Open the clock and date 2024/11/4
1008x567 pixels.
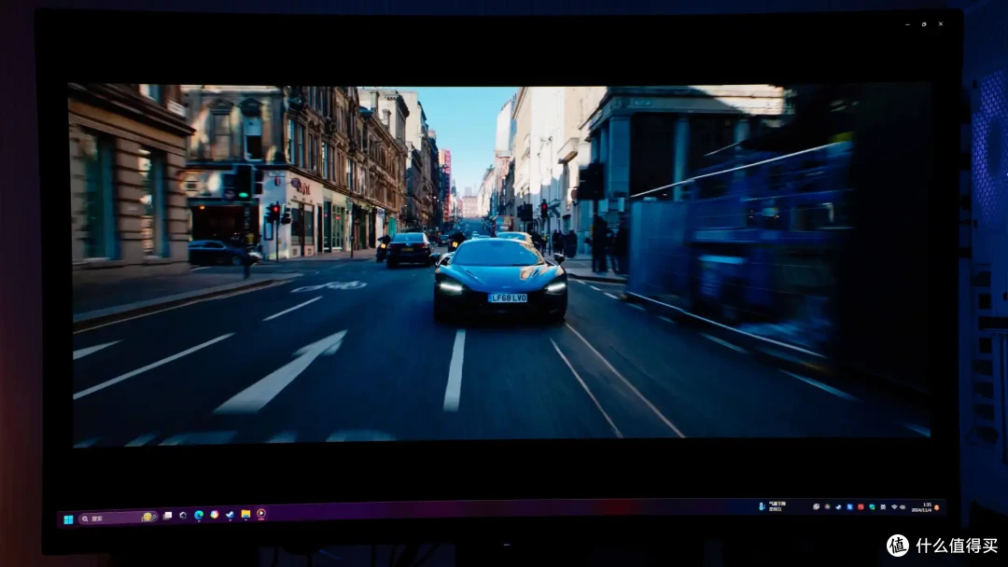pos(921,507)
